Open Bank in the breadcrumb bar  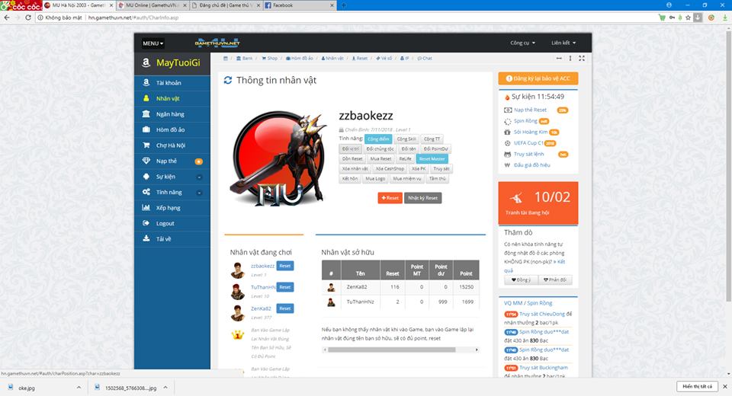point(244,59)
